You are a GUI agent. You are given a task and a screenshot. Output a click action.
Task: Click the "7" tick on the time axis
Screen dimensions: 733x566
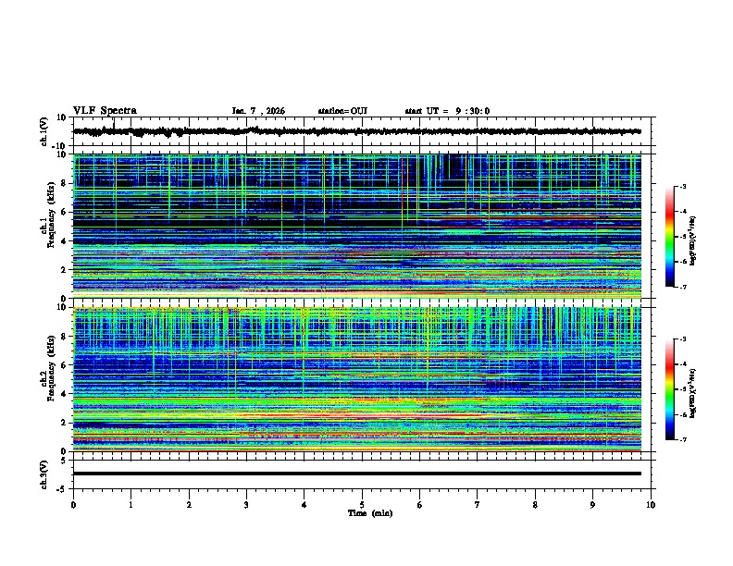478,505
